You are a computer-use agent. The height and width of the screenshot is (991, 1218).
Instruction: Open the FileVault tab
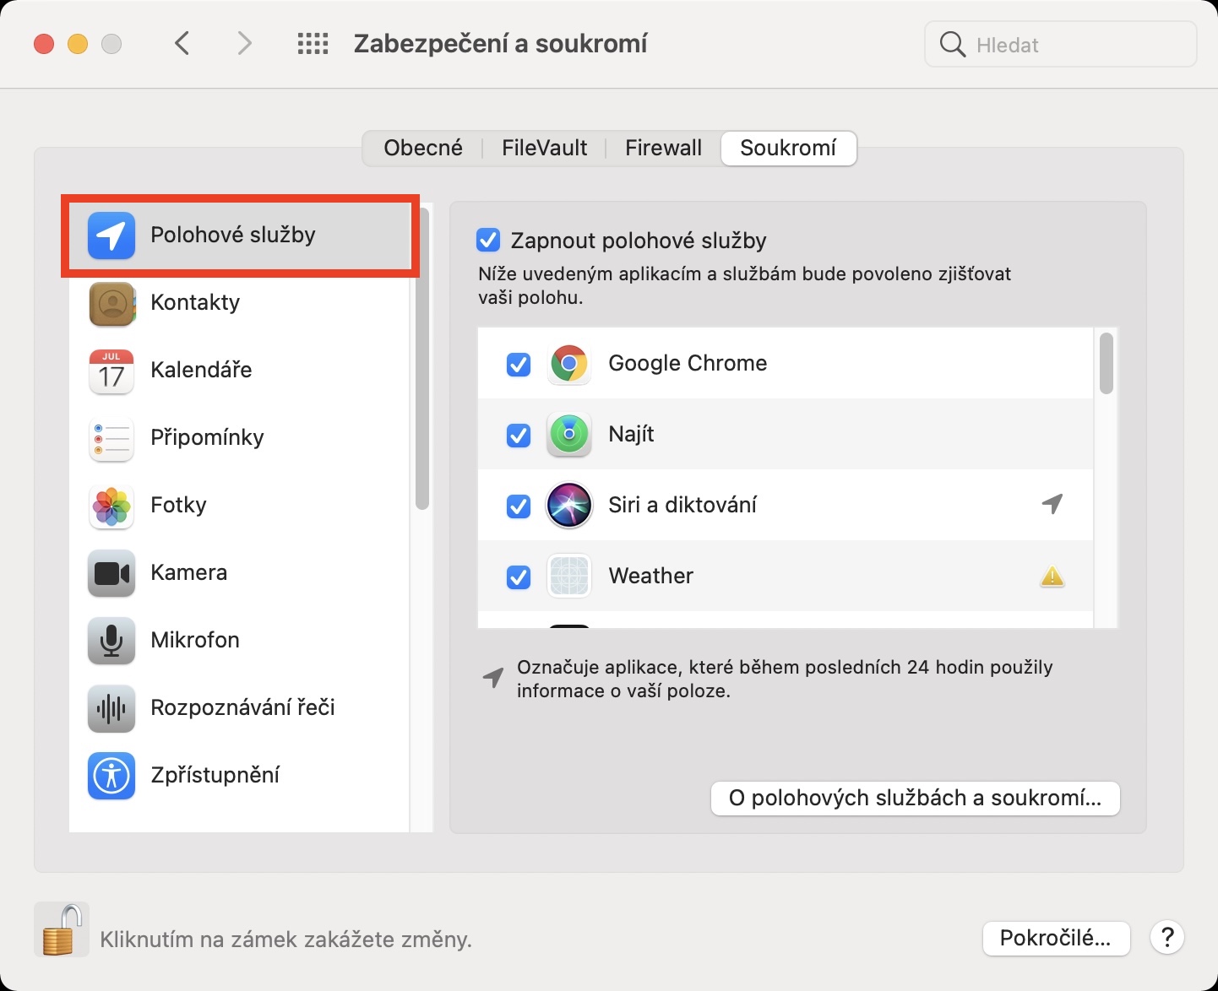click(544, 149)
